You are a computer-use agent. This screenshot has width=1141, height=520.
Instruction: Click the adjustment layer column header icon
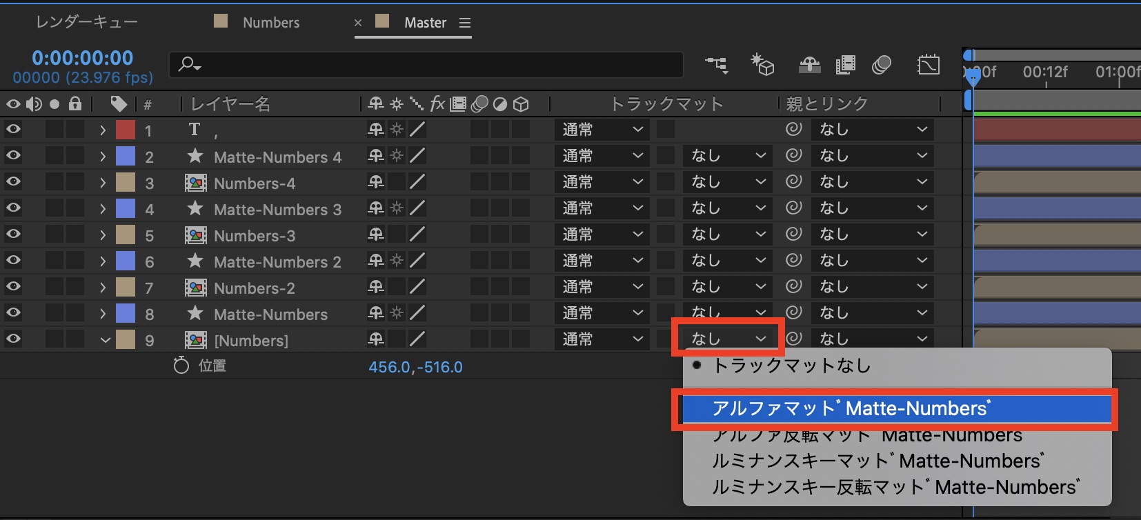(x=500, y=104)
